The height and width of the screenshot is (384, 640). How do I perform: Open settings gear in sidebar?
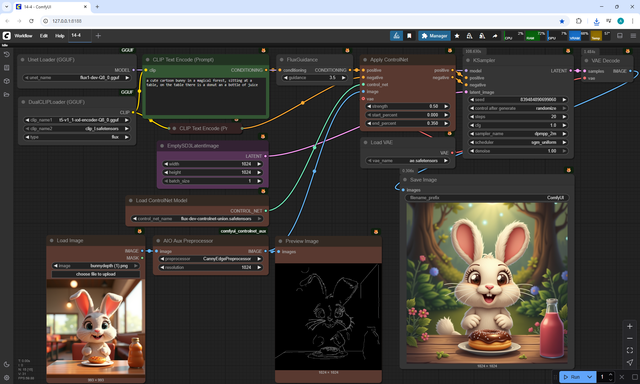(6, 378)
